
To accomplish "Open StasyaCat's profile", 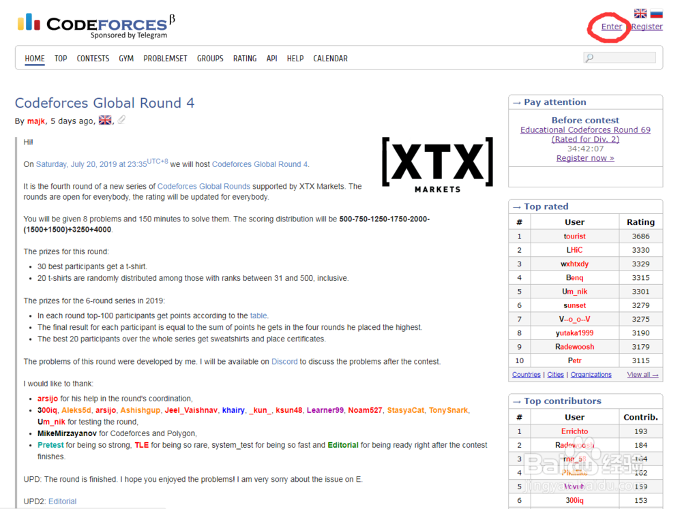I will [x=405, y=410].
